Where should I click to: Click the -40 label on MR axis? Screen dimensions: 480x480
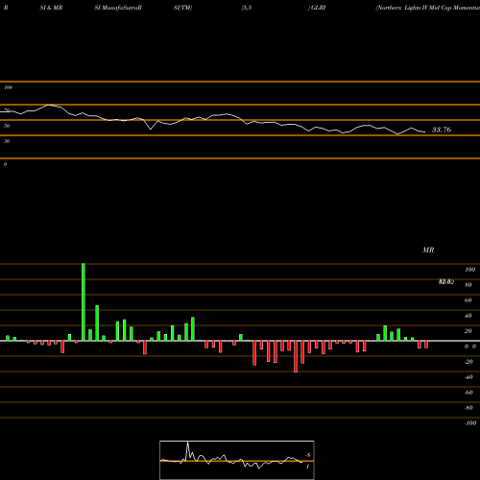click(468, 377)
